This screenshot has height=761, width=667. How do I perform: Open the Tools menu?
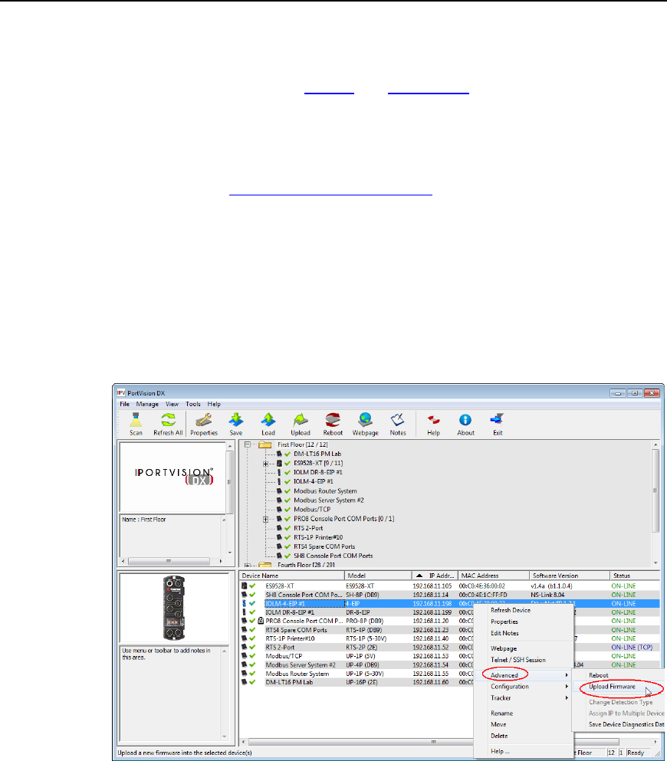point(192,404)
